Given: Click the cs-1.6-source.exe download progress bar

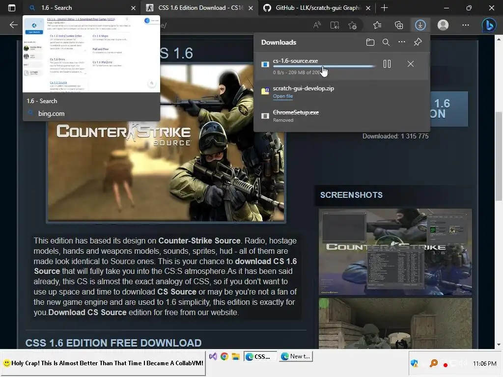Looking at the screenshot, I should click(x=324, y=66).
